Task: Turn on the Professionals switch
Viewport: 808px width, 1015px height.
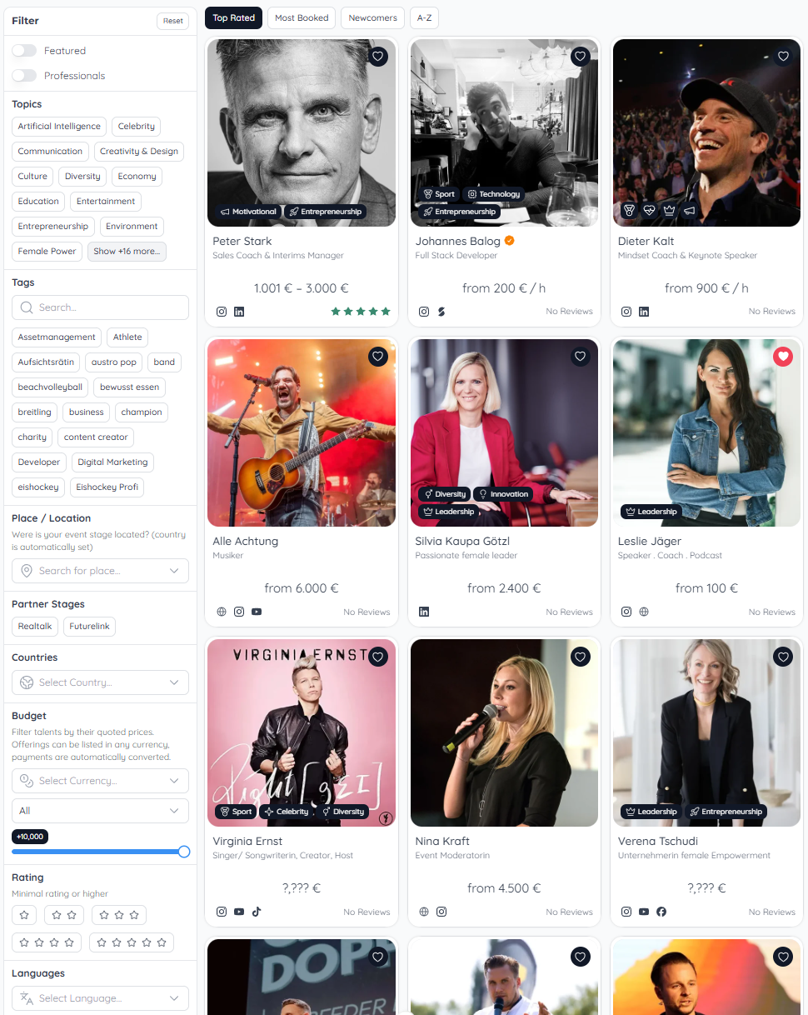Action: pos(24,76)
